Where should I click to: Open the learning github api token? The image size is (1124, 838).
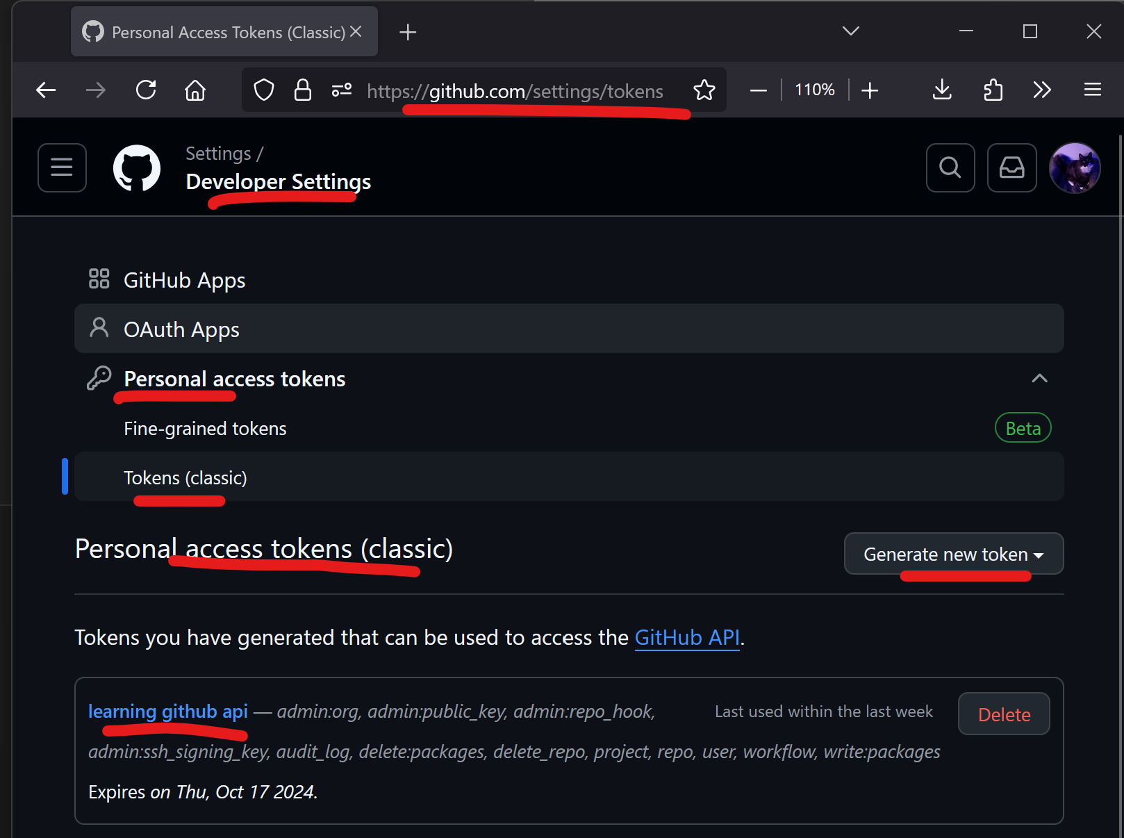(168, 712)
